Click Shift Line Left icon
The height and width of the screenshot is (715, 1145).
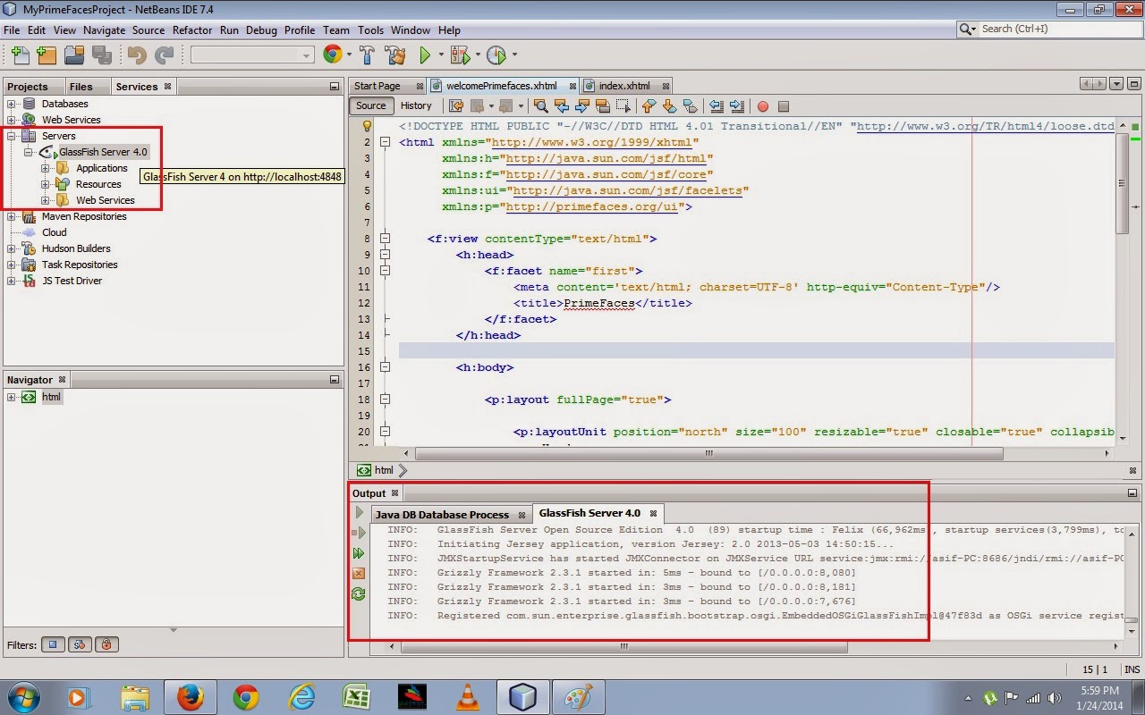click(x=716, y=105)
